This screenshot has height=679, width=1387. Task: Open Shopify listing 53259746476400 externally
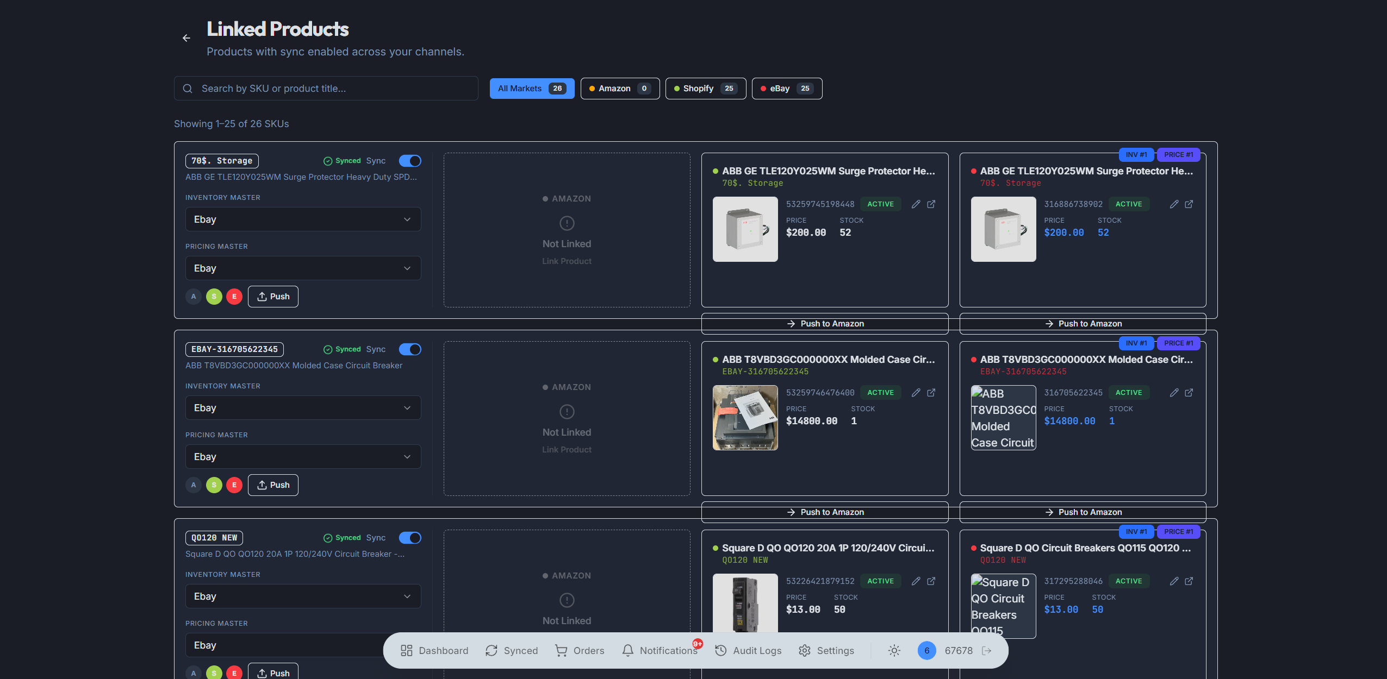pyautogui.click(x=931, y=393)
